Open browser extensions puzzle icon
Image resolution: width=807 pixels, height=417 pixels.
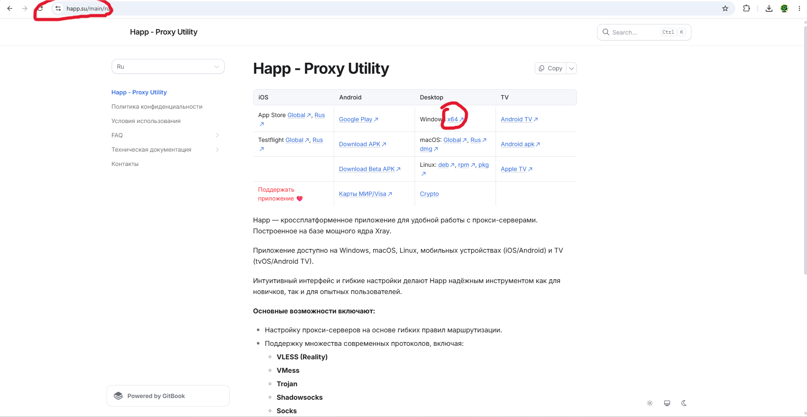(747, 8)
